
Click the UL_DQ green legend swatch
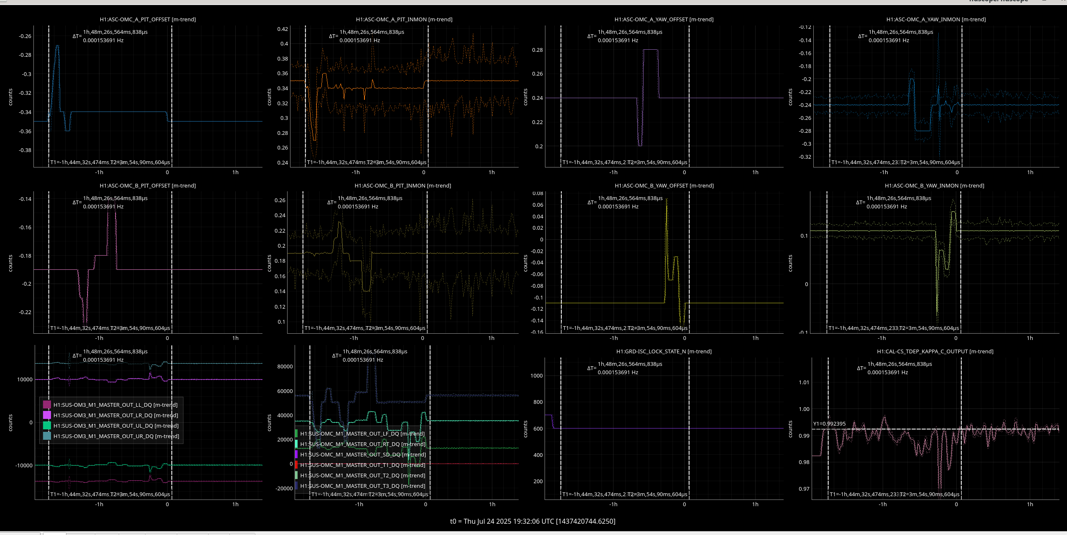tap(47, 426)
